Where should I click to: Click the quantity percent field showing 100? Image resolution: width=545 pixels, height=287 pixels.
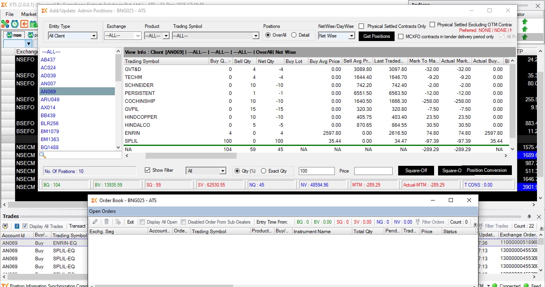point(316,171)
